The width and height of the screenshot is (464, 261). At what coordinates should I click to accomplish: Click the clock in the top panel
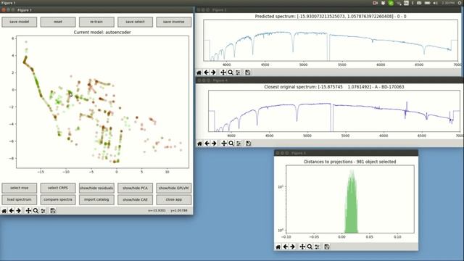[448, 3]
